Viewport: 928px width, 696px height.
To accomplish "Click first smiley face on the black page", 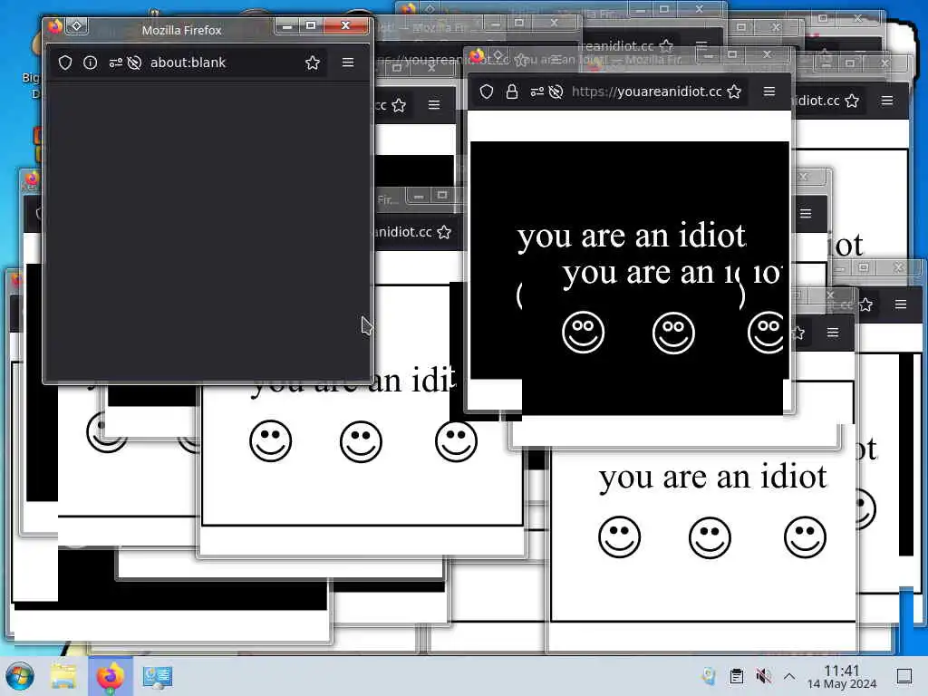I will click(x=583, y=332).
